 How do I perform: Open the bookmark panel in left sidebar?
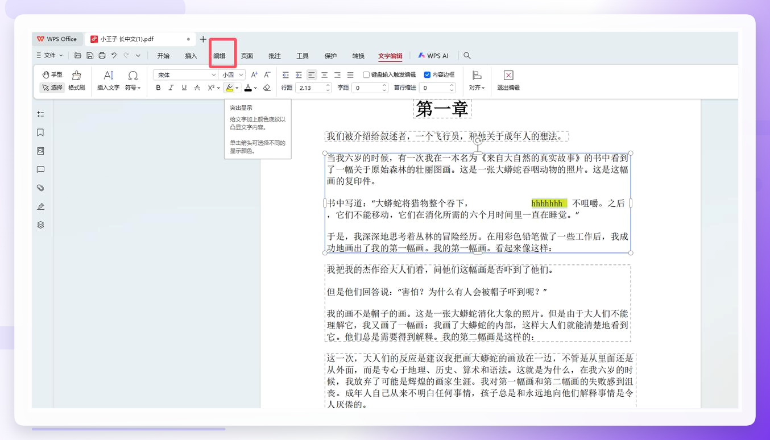click(40, 132)
